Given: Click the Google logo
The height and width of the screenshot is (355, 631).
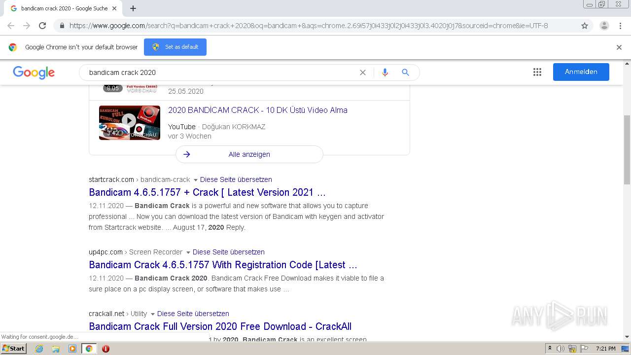Looking at the screenshot, I should click(34, 72).
